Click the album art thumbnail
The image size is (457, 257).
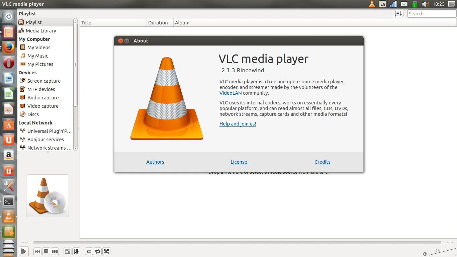click(48, 196)
